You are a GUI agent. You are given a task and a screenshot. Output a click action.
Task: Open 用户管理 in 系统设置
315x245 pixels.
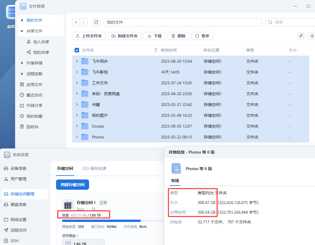[15, 179]
